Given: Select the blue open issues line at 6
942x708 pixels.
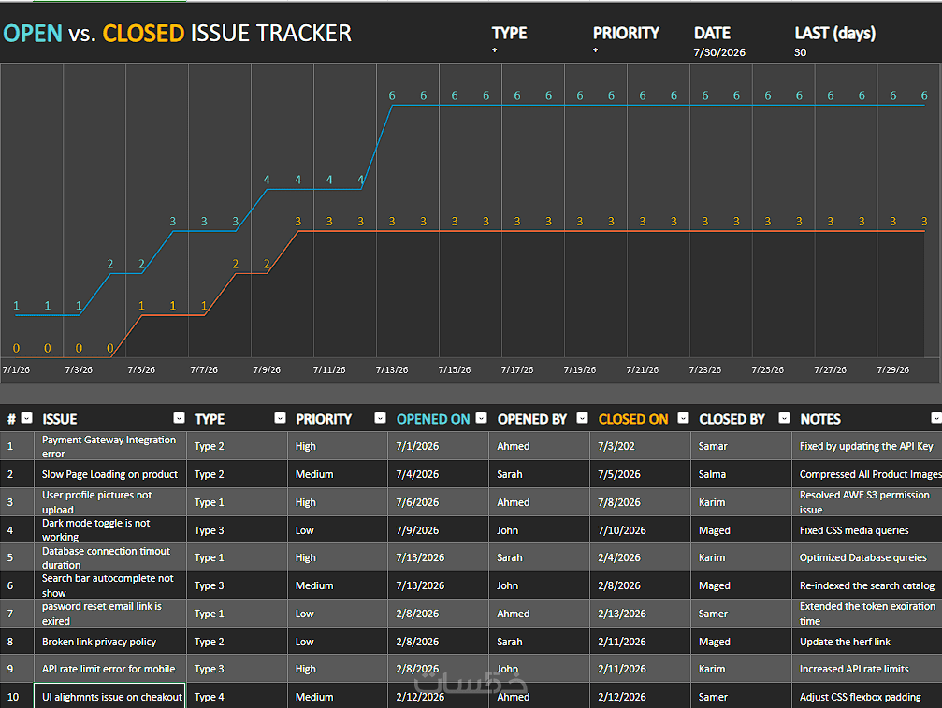Looking at the screenshot, I should pyautogui.click(x=659, y=105).
